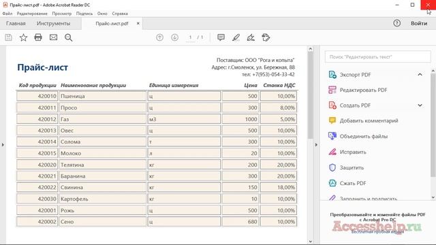Select the sign pen tool
Screen dimensions: 436x245
(x=251, y=37)
